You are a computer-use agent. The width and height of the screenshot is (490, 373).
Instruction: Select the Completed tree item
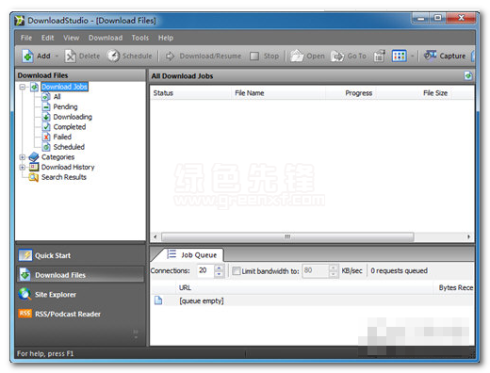70,127
